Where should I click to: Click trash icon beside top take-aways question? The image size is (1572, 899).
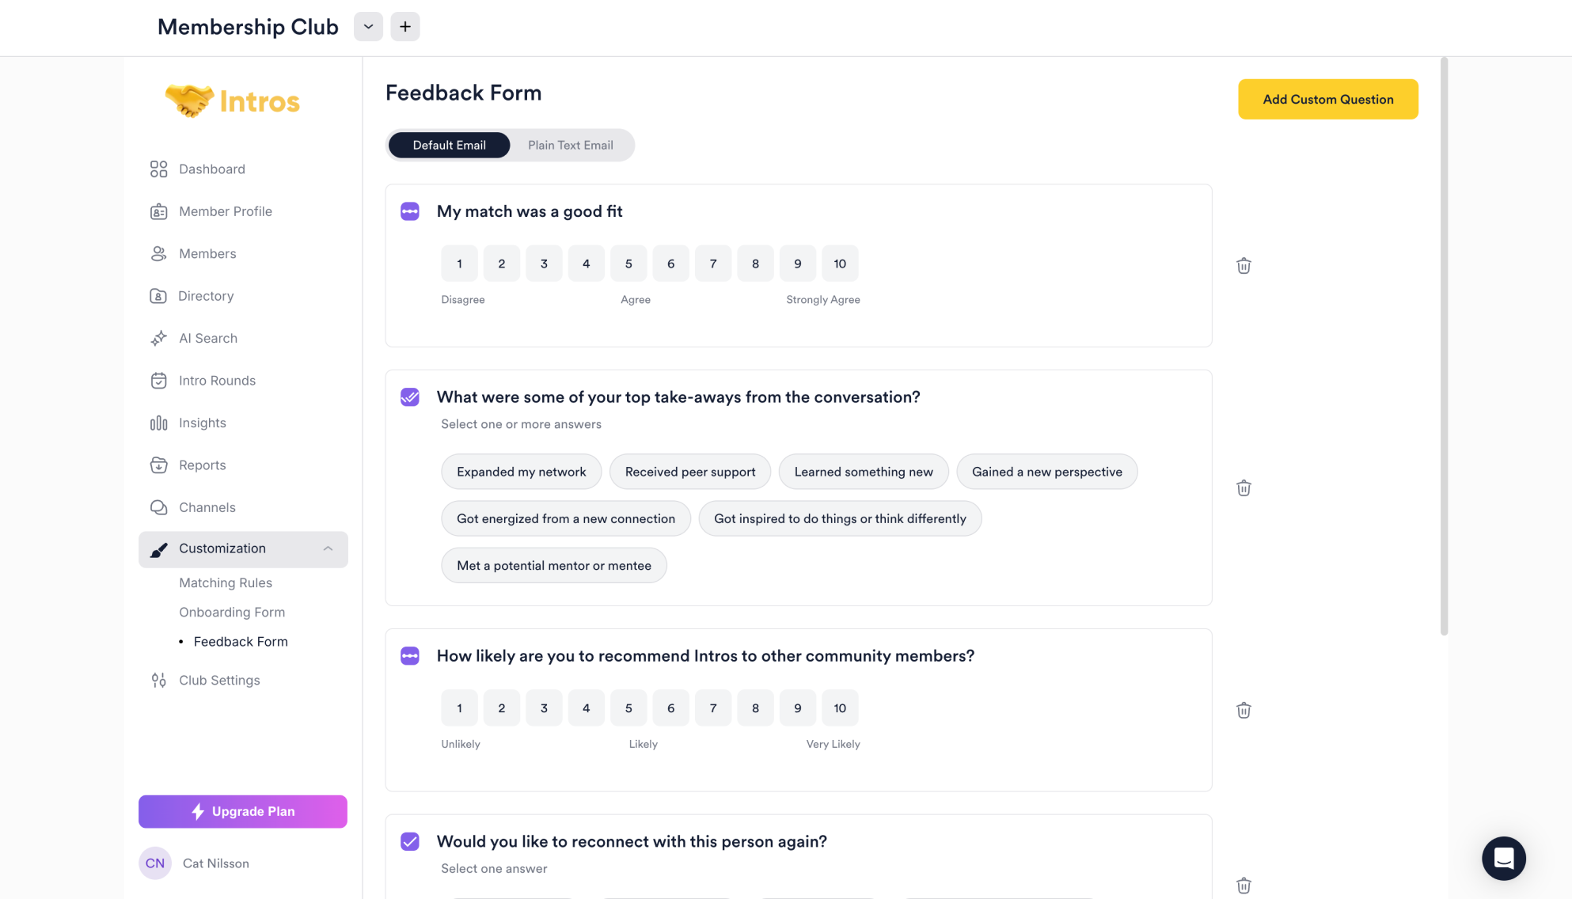pyautogui.click(x=1244, y=488)
